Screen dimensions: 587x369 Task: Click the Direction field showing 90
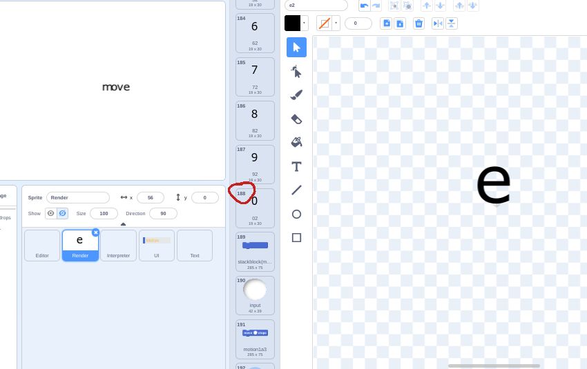click(x=163, y=214)
